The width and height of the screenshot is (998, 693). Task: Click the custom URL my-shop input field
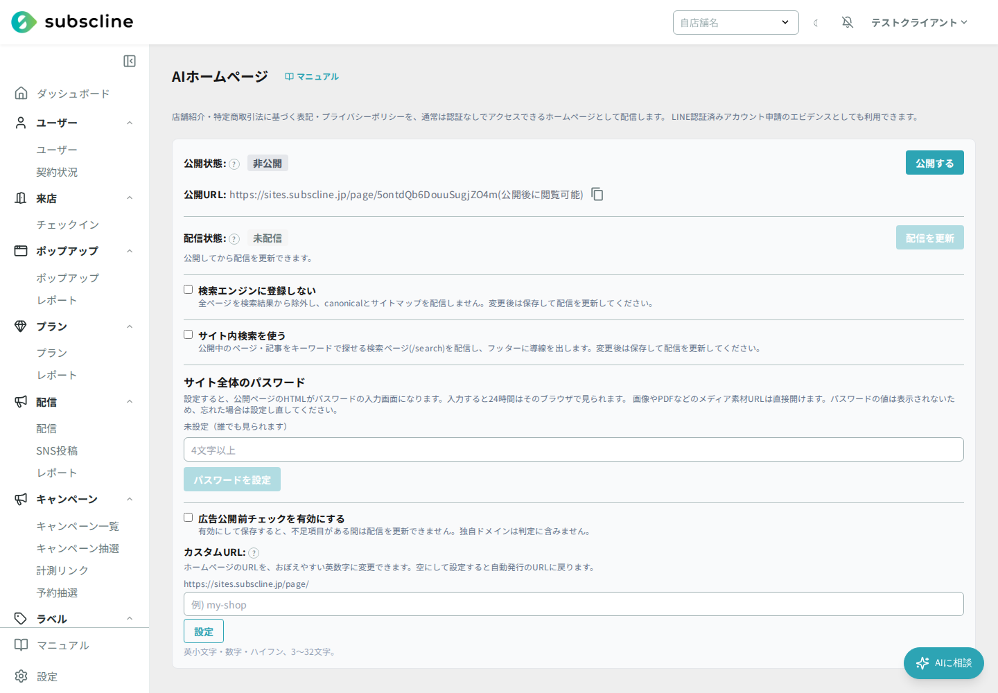574,604
